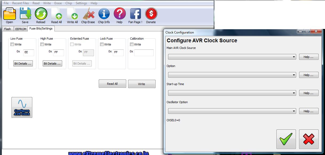Click the eXtremeElectronics website banner link
325x155 pixels.
pos(108,153)
